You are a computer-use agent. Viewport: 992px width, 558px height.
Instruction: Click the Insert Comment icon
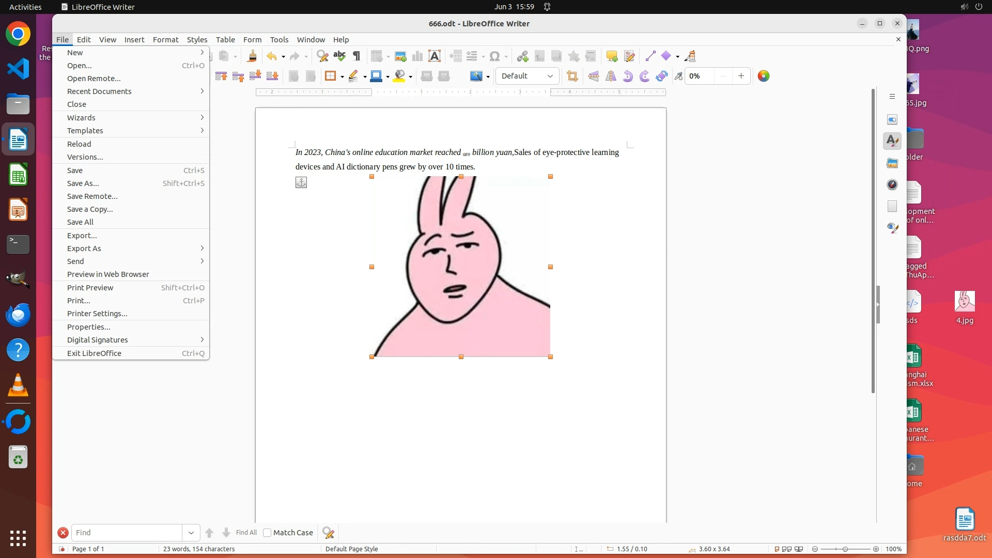point(612,56)
